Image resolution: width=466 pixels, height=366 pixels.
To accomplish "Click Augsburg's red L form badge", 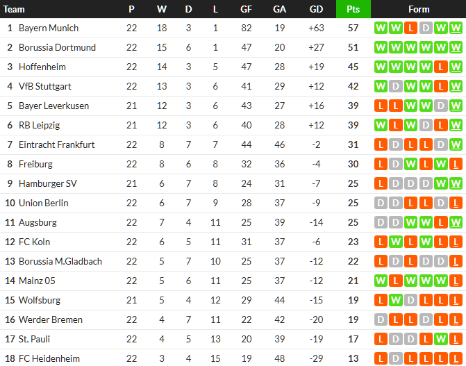I will 441,223.
